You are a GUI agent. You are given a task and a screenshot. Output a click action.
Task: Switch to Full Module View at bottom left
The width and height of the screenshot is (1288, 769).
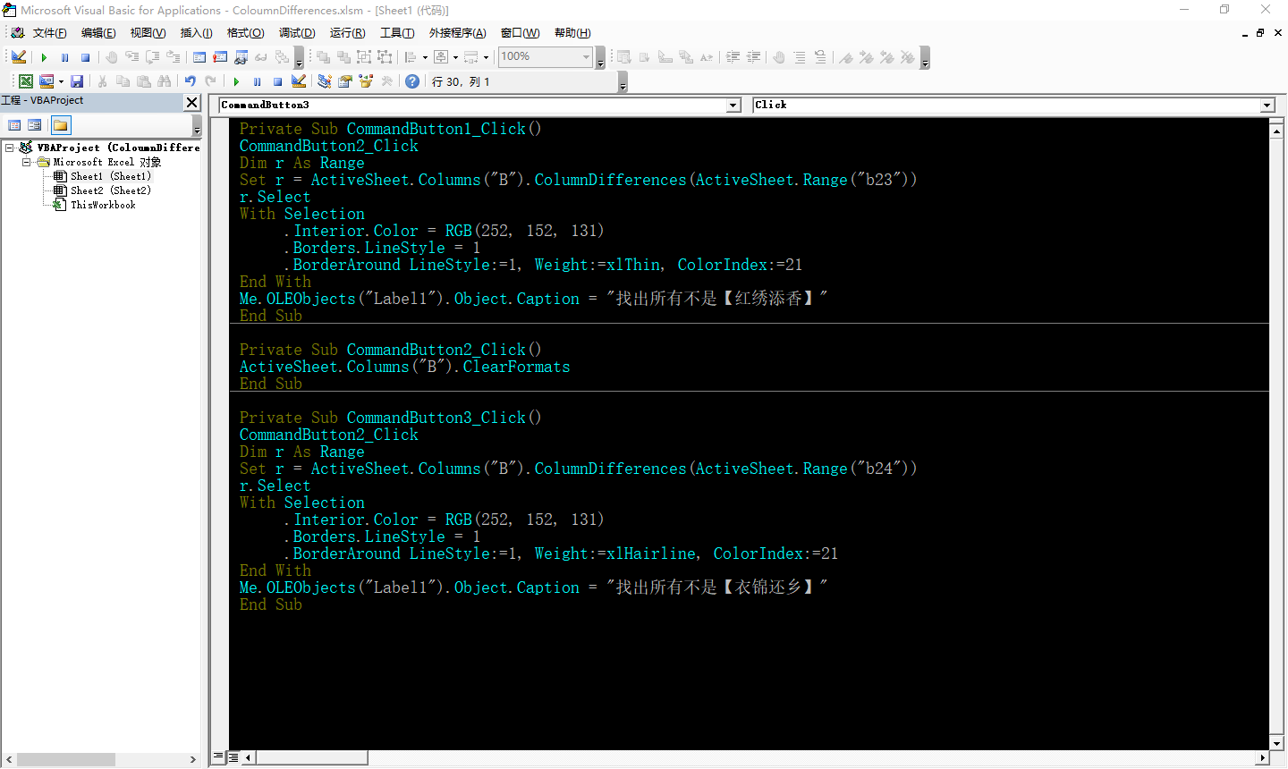click(x=233, y=757)
